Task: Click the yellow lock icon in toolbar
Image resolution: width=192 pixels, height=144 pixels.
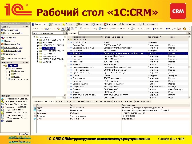Action: pyautogui.click(x=184, y=29)
